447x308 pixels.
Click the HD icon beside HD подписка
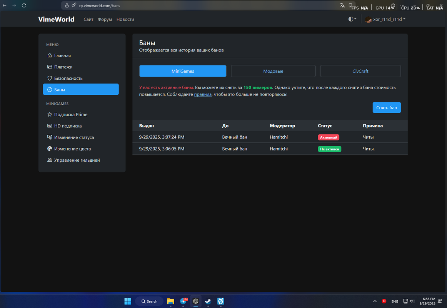[x=50, y=126]
